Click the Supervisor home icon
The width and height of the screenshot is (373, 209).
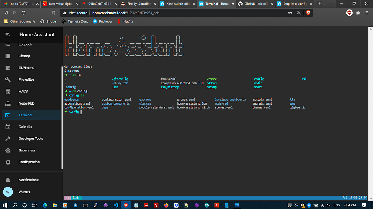click(8, 150)
